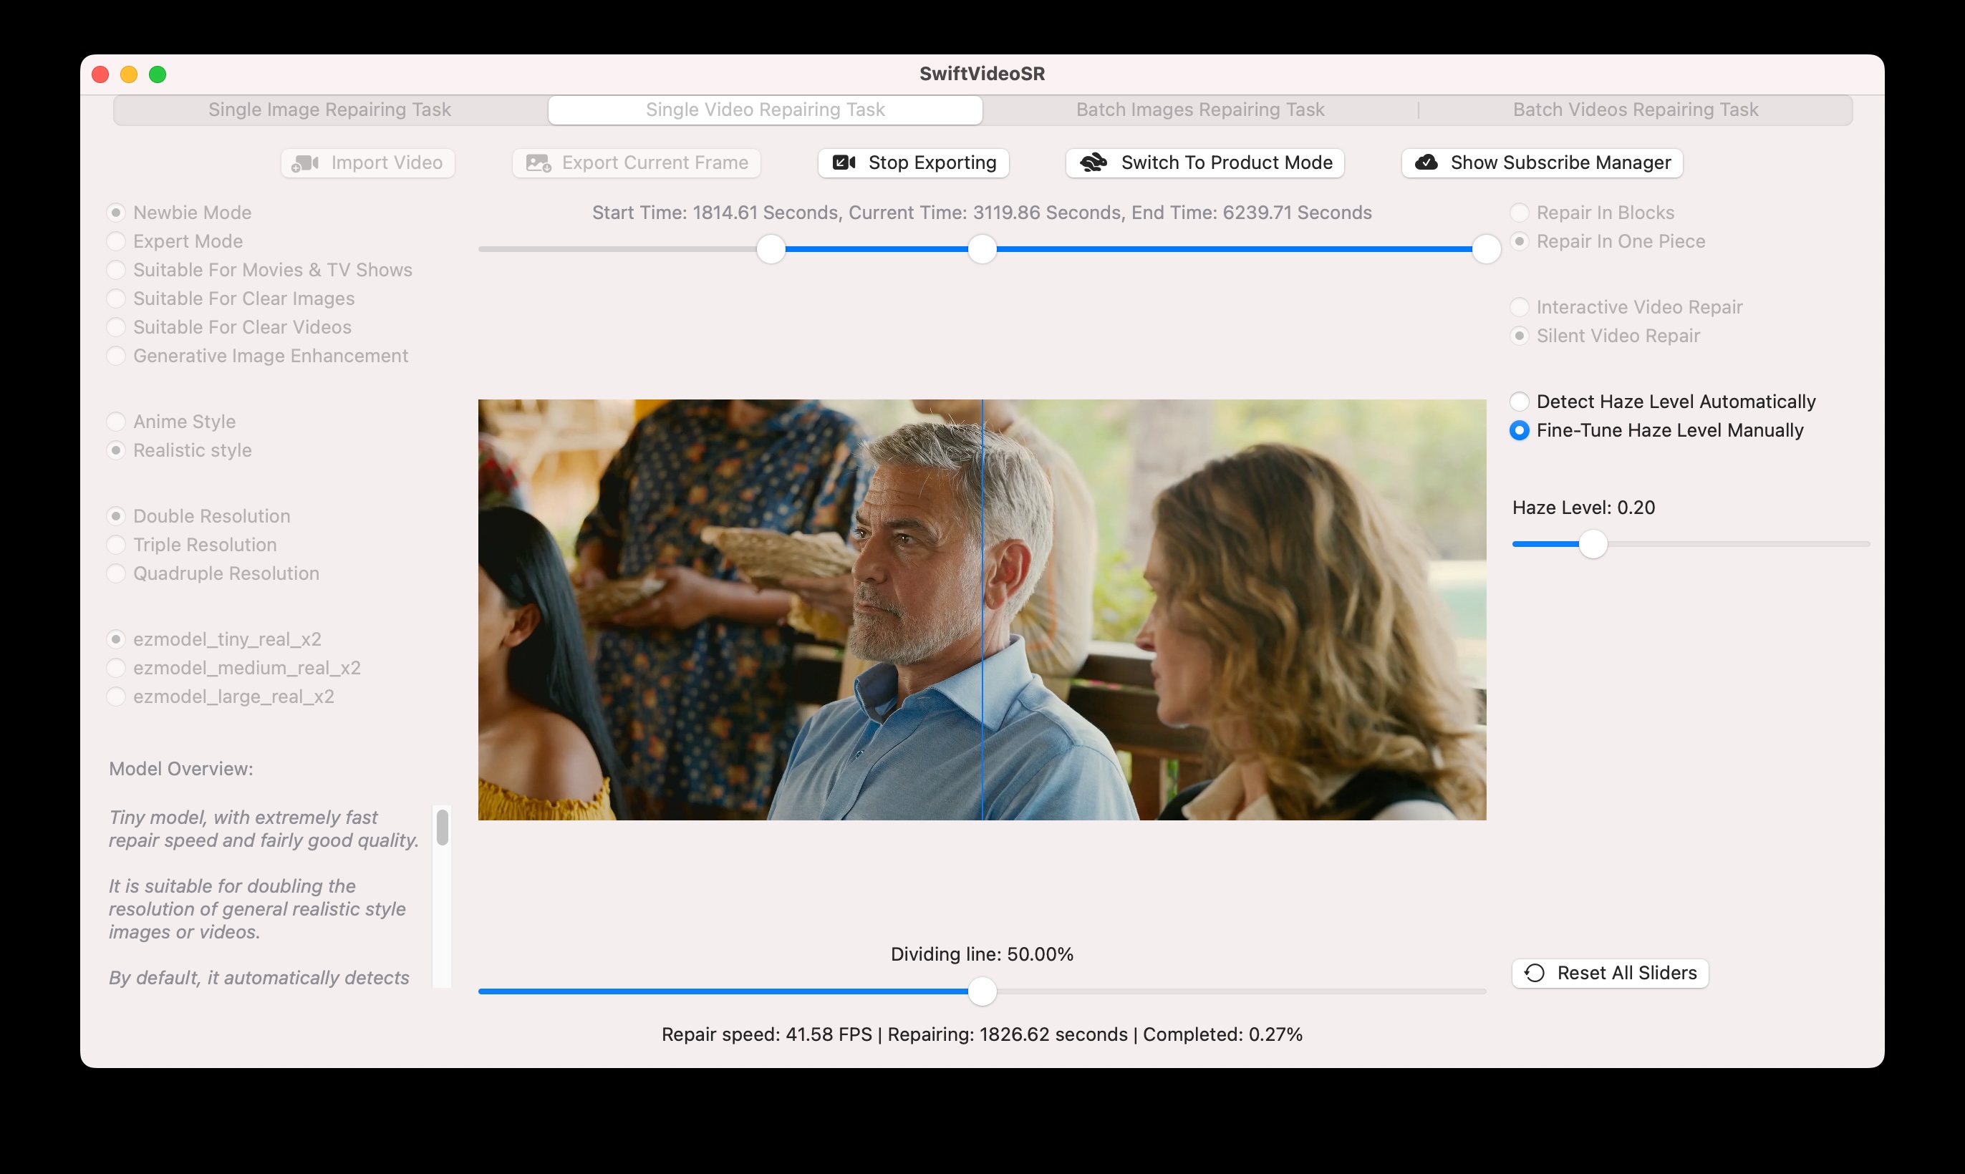Image resolution: width=1965 pixels, height=1174 pixels.
Task: Open Batch Images Repairing Task tab
Action: point(1199,110)
